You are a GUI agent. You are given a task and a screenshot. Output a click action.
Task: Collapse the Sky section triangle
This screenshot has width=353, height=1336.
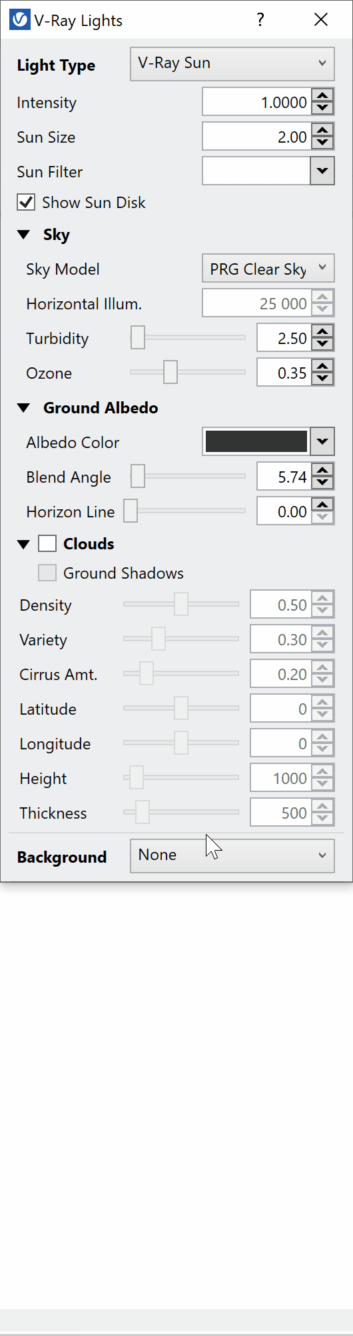click(24, 235)
